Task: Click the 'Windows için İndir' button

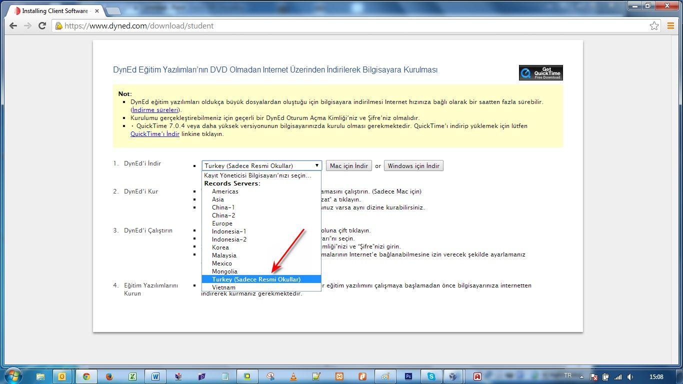Action: [x=413, y=166]
